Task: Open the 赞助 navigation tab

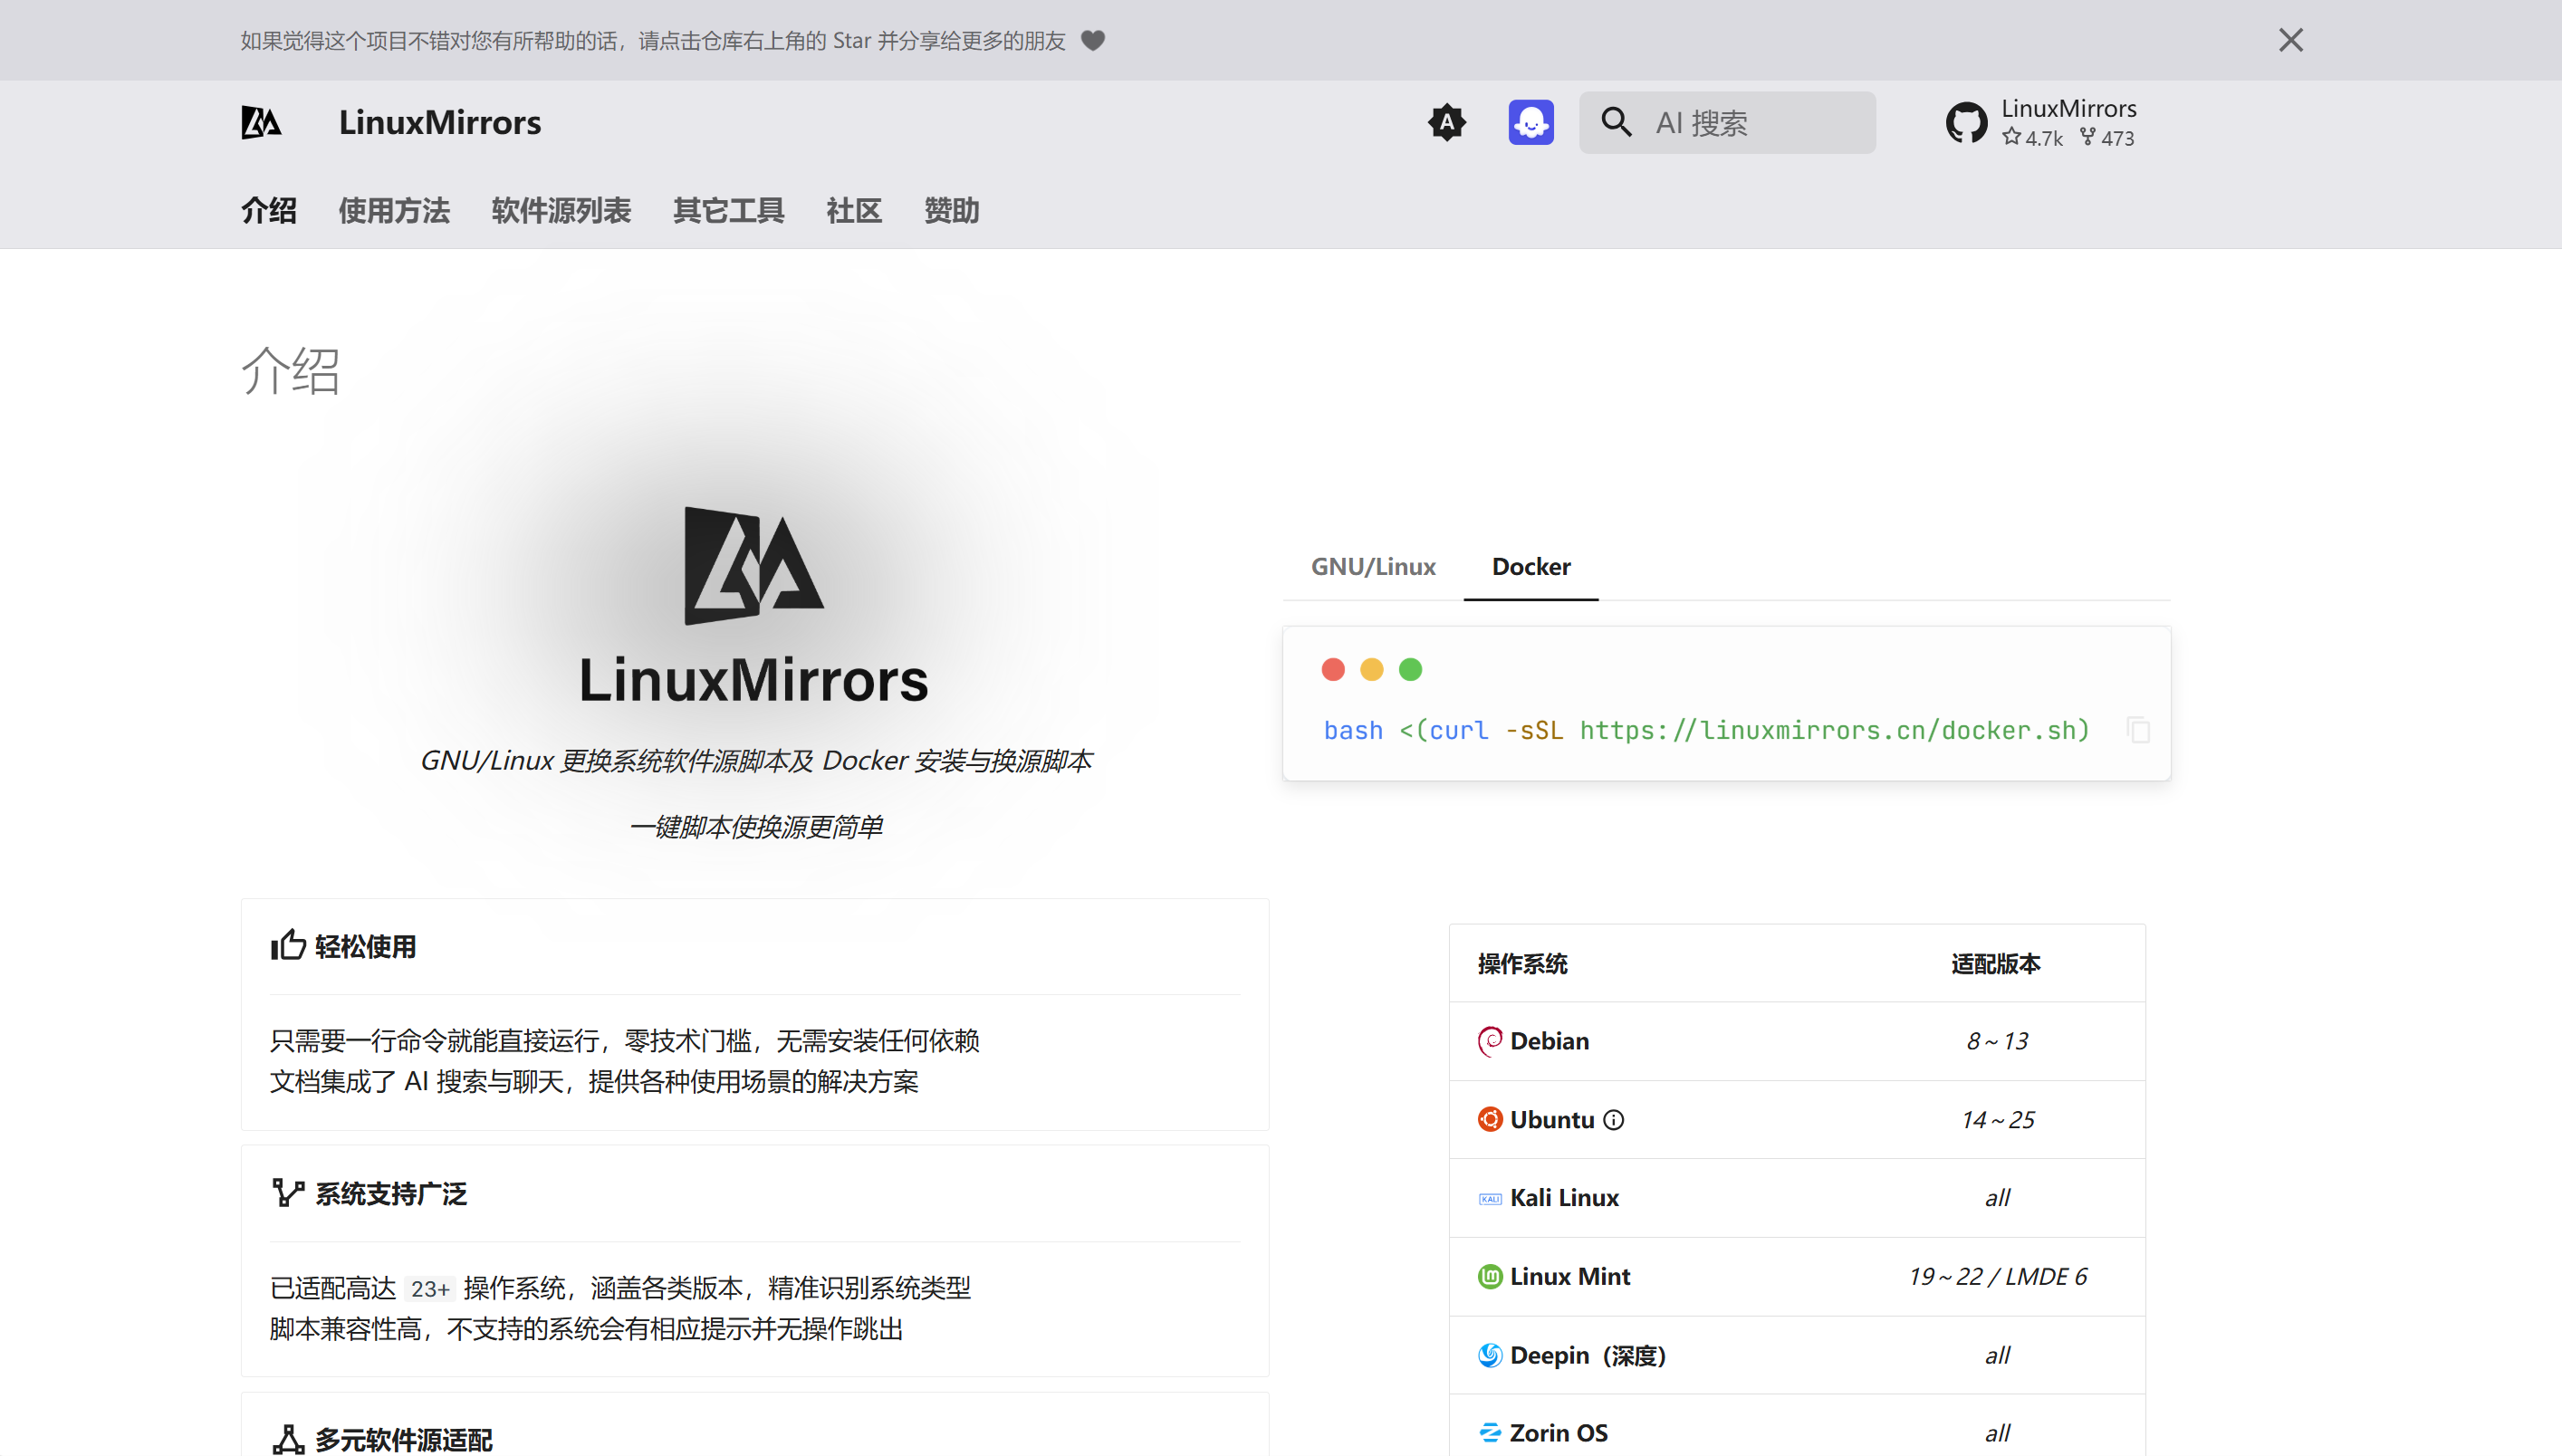Action: (x=951, y=210)
